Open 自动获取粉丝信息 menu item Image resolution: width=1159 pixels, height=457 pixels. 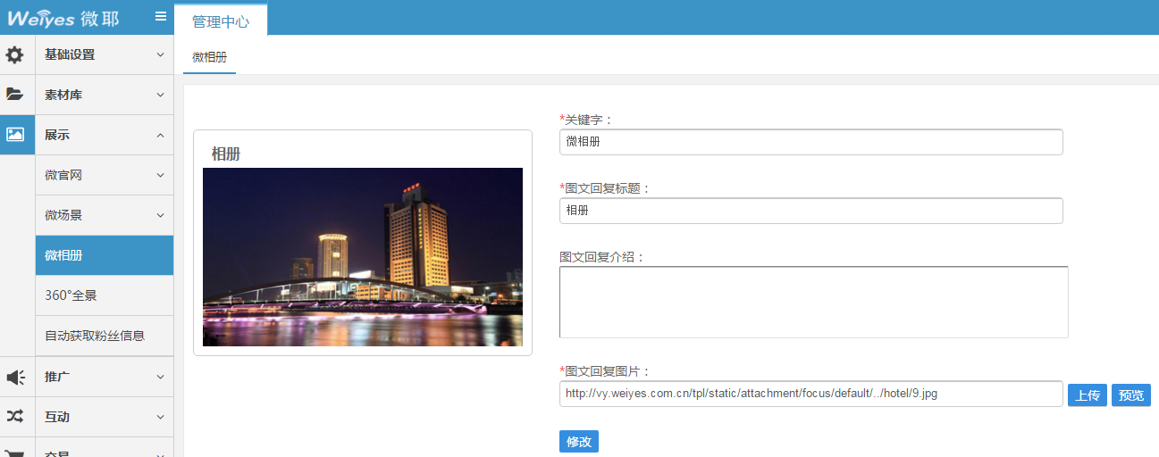click(105, 336)
